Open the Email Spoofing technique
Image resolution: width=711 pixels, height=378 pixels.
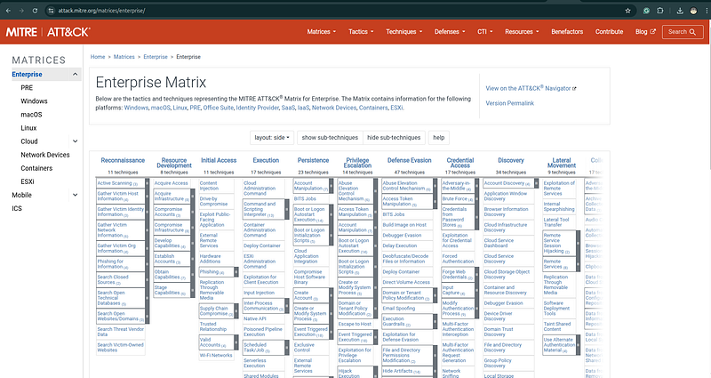tap(398, 309)
